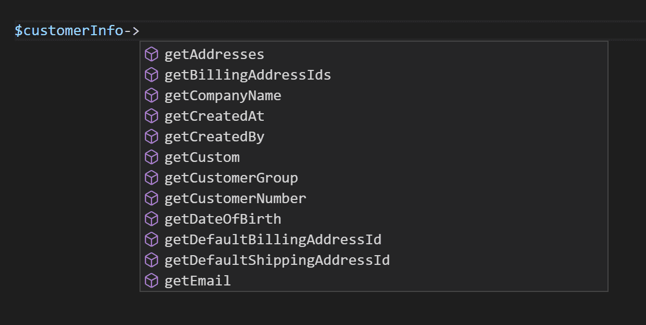Click the method icon beside getCreatedAt
Viewport: 646px width, 325px height.
click(151, 116)
